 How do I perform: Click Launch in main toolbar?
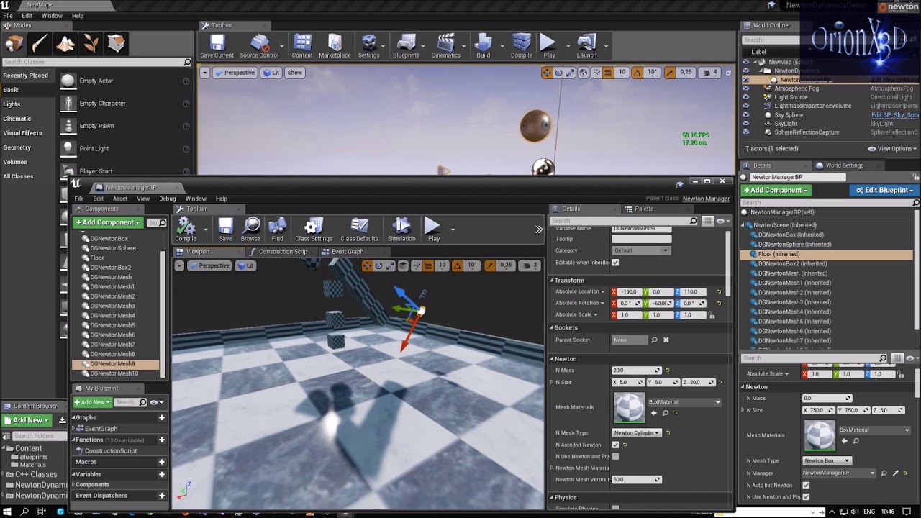586,47
